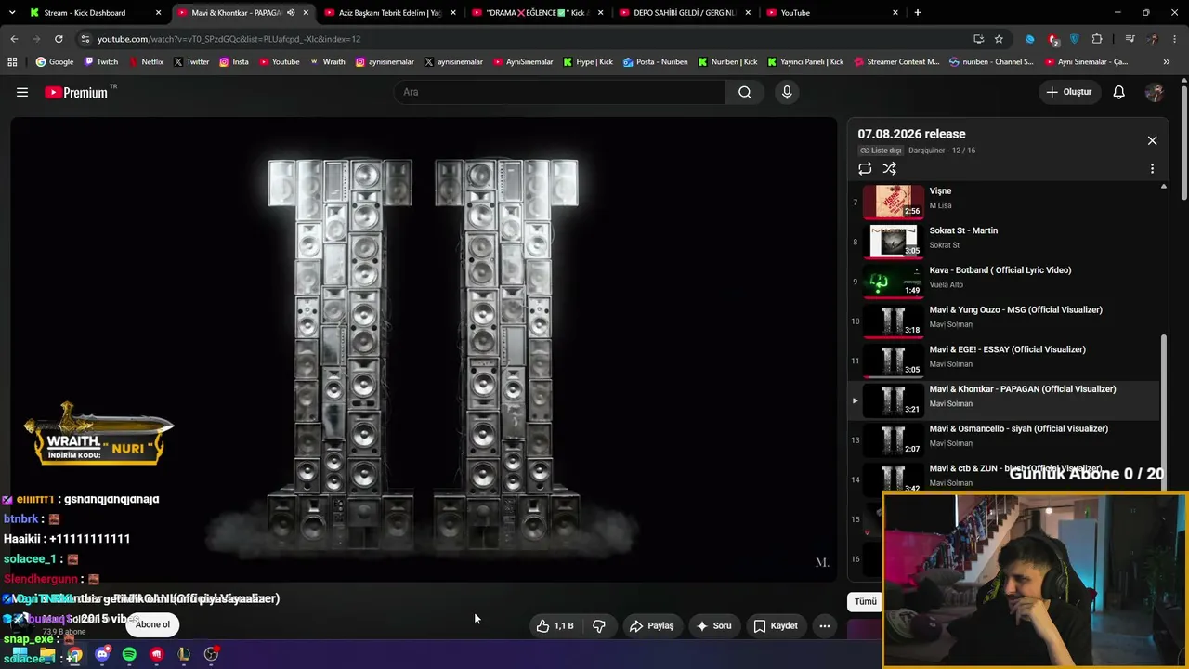1189x669 pixels.
Task: Open the Hype | Kick bookmark
Action: coord(587,62)
